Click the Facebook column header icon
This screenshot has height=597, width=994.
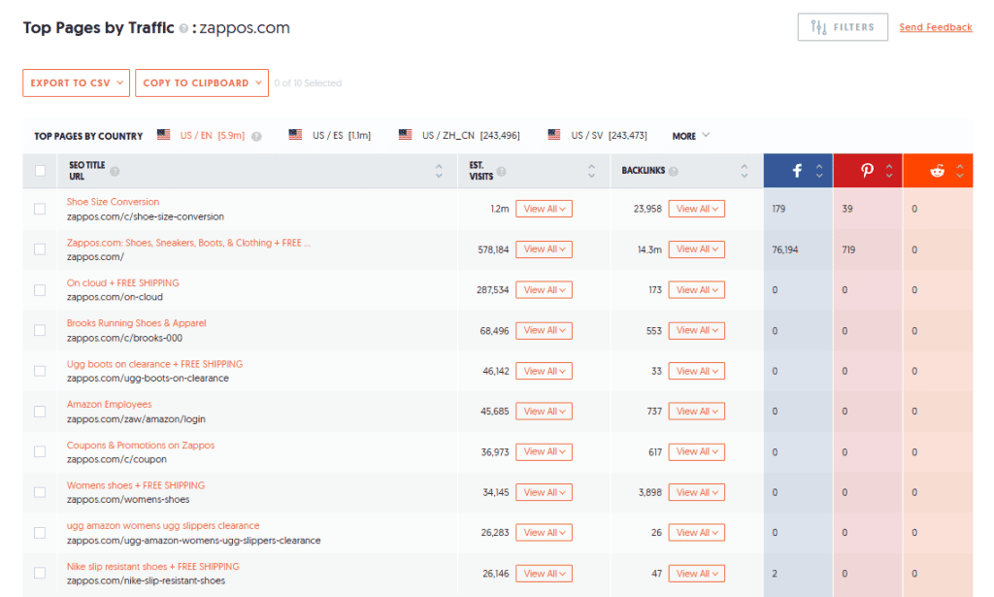click(797, 171)
